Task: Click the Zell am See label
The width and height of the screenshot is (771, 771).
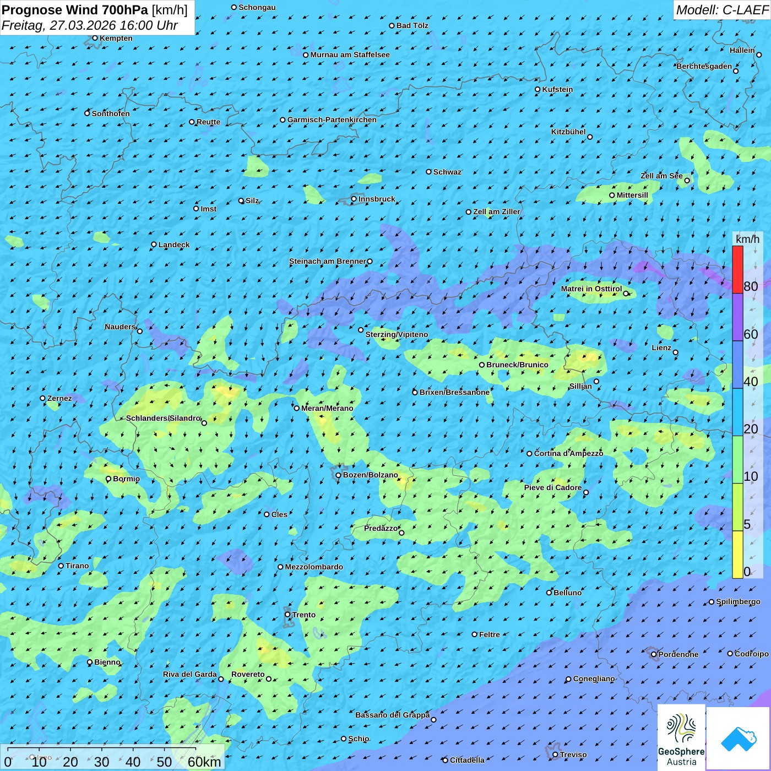Action: (661, 176)
